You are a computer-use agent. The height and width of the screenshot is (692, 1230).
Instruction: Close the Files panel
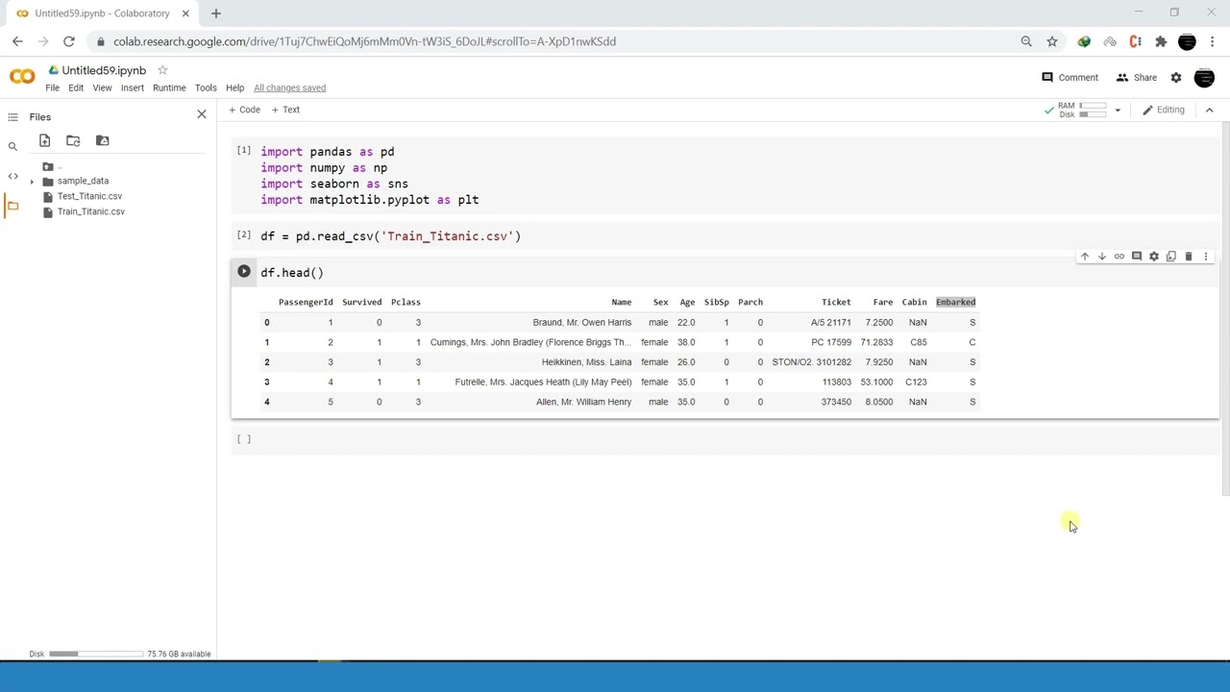(x=202, y=115)
